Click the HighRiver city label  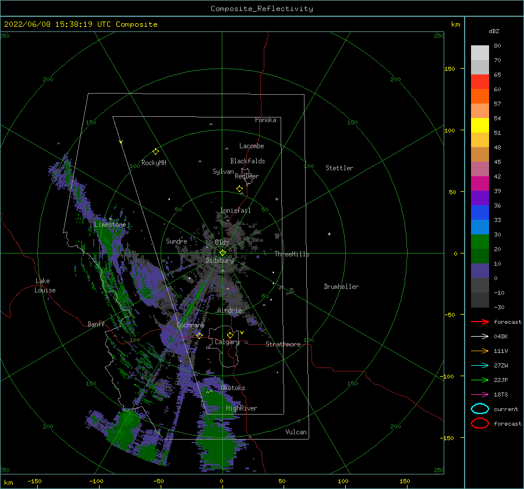[x=242, y=408]
